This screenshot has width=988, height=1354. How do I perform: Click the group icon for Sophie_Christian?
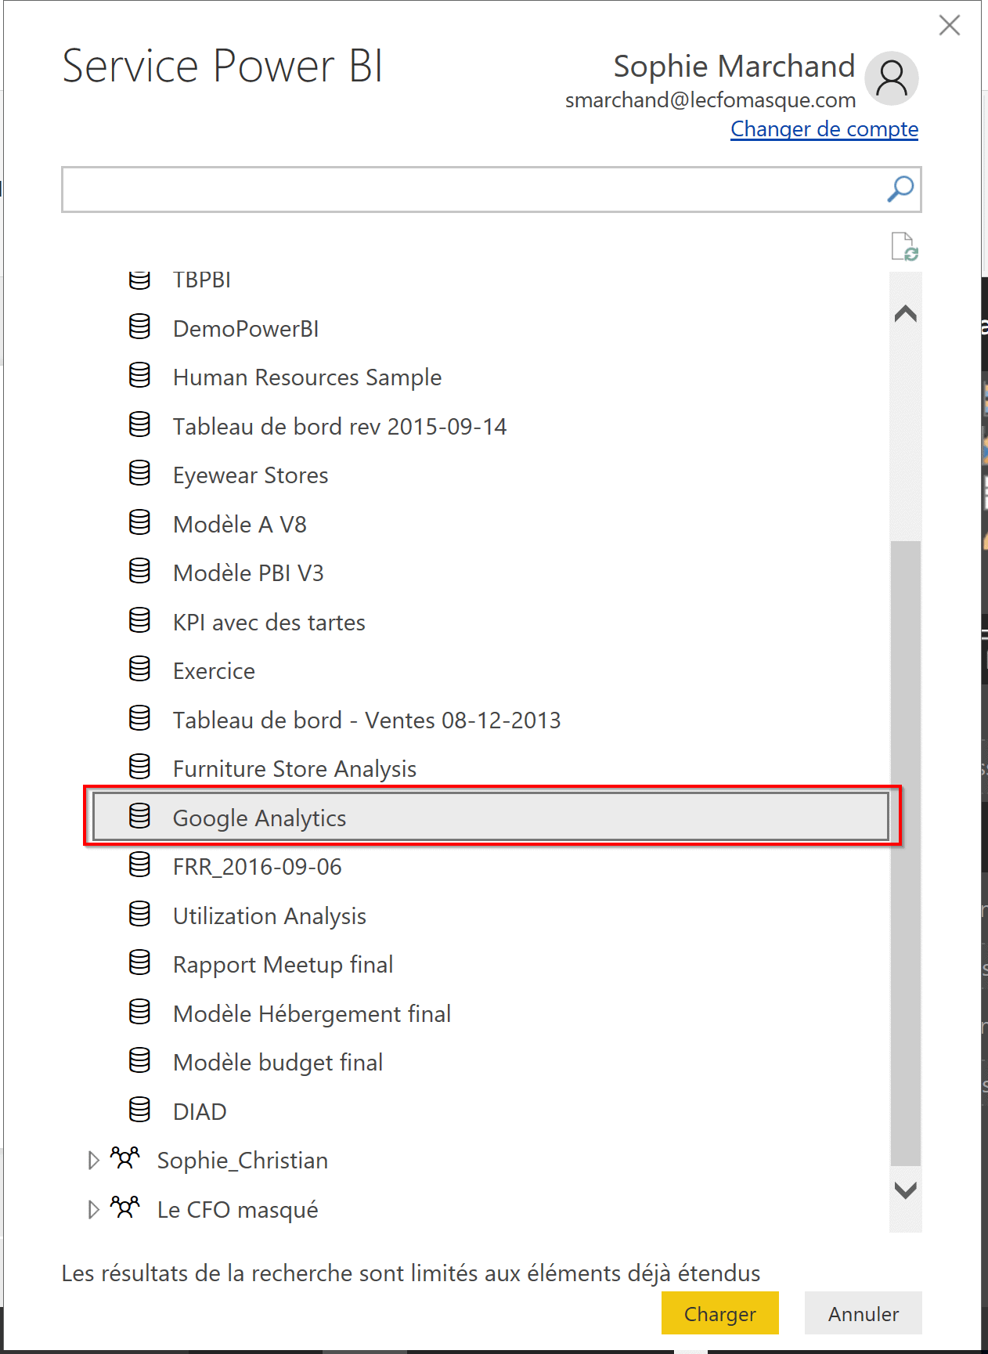pyautogui.click(x=124, y=1159)
